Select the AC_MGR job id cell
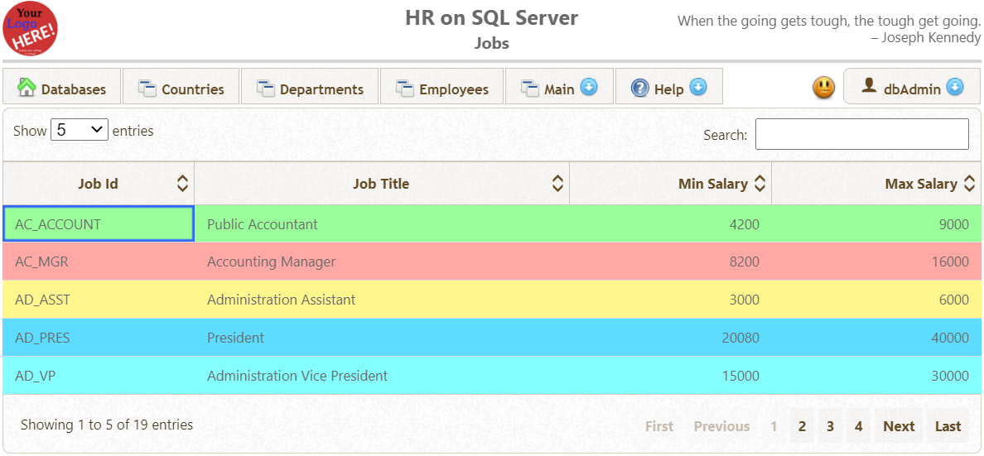 click(99, 262)
